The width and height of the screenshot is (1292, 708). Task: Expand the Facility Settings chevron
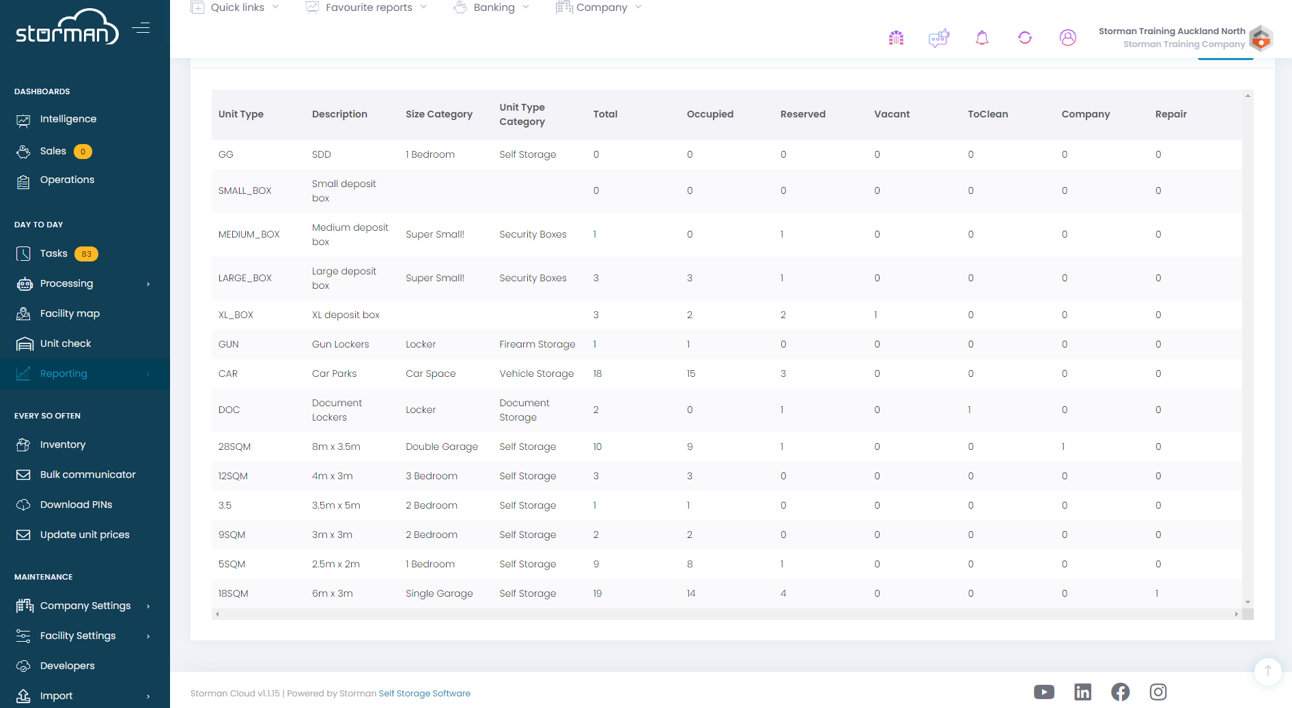pyautogui.click(x=148, y=636)
